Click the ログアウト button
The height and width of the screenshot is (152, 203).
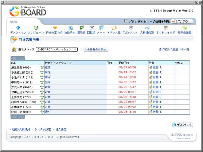tap(182, 21)
